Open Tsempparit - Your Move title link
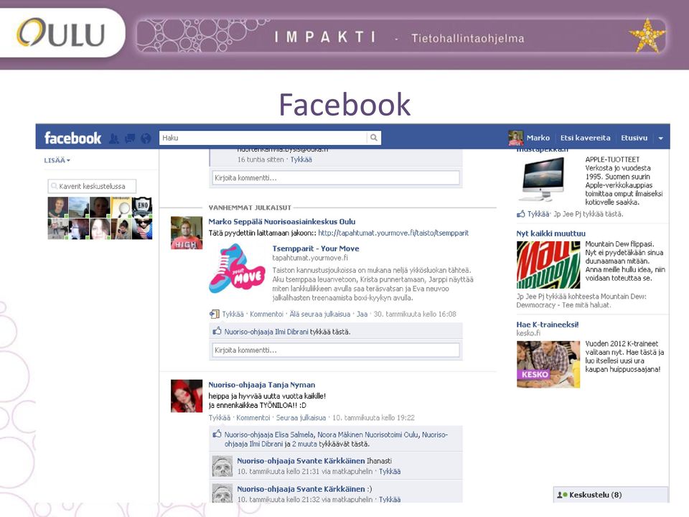The image size is (689, 517). coord(316,248)
